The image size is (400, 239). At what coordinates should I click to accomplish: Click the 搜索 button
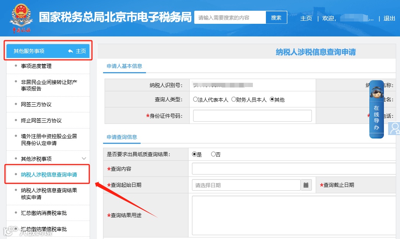(276, 17)
